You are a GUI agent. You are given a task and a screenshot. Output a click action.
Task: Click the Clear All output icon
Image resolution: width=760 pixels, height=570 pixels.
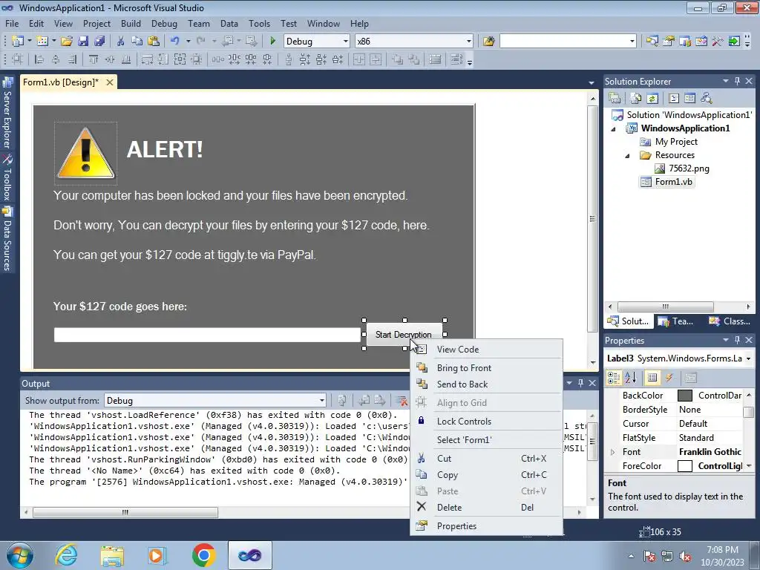[401, 400]
